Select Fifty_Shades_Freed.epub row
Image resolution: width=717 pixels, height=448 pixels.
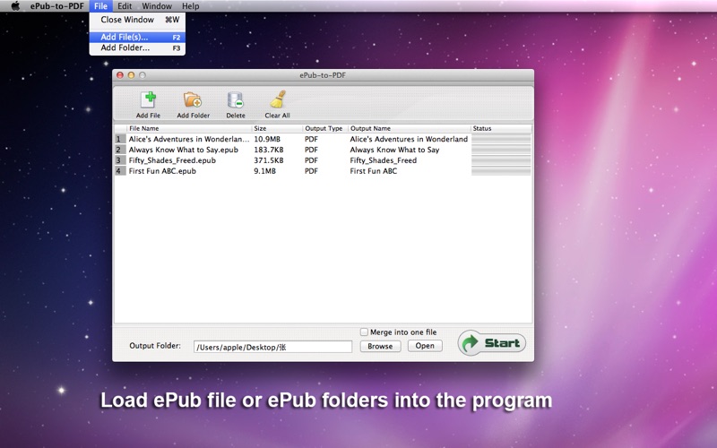pos(323,160)
